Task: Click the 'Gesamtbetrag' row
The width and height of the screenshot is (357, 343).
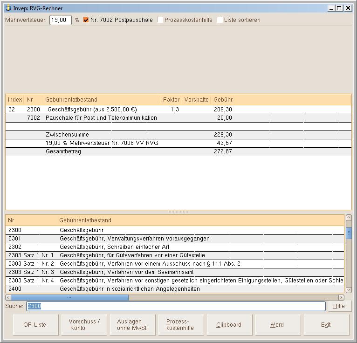Action: pyautogui.click(x=178, y=151)
